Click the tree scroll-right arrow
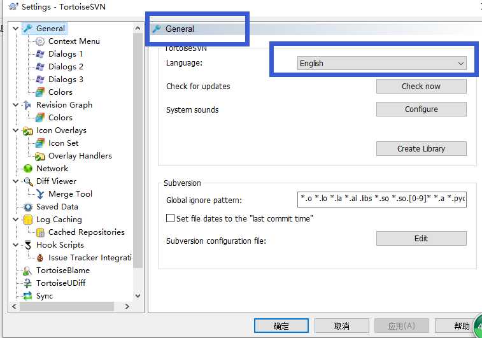 tap(127, 306)
